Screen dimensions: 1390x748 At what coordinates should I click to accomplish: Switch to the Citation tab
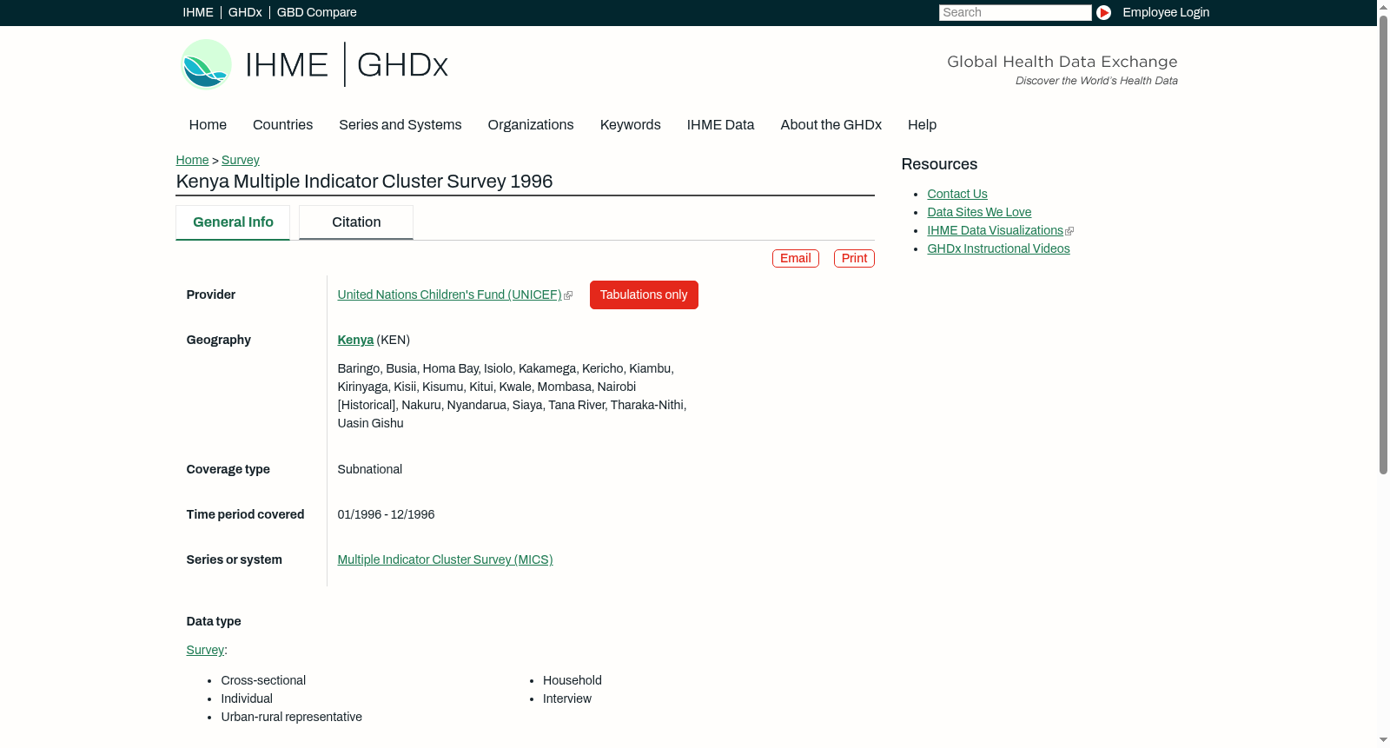(356, 222)
